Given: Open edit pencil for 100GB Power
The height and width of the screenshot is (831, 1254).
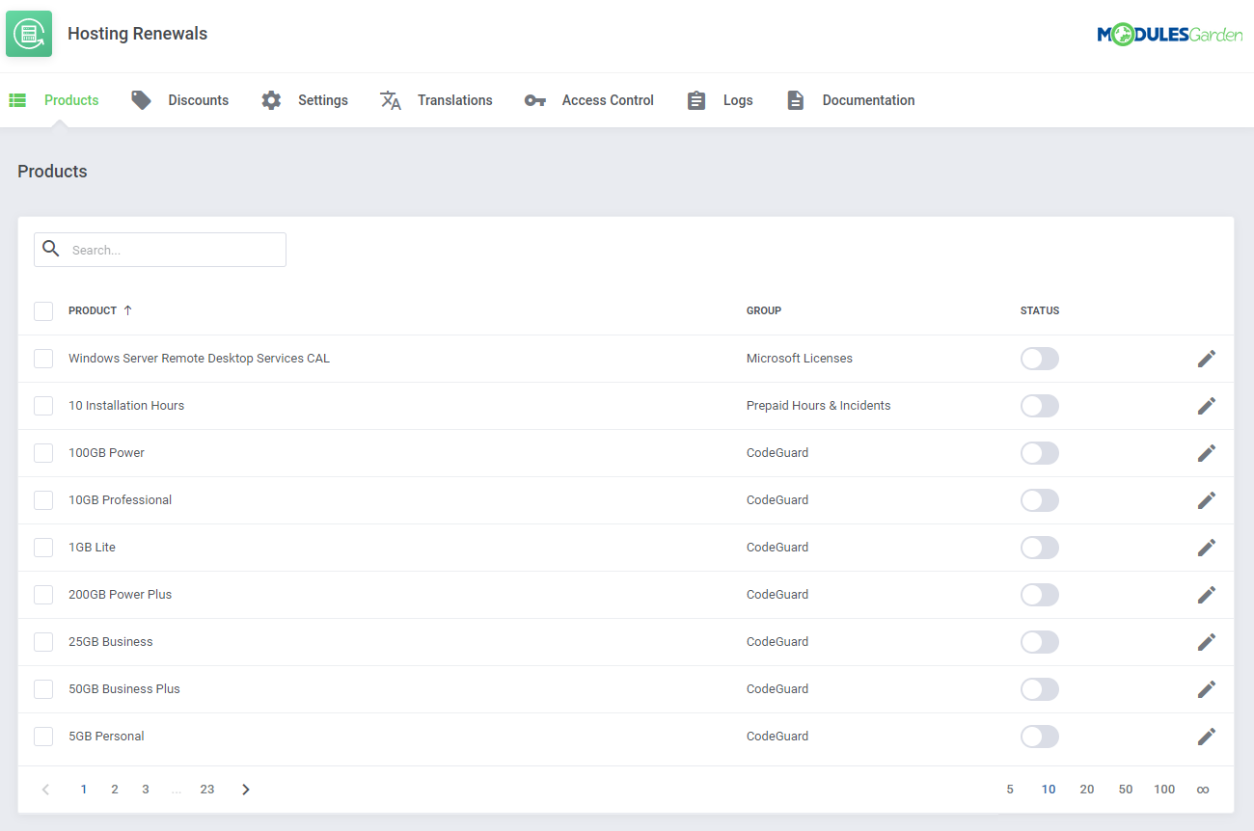Looking at the screenshot, I should pyautogui.click(x=1207, y=453).
